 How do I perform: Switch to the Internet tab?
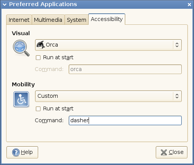coord(19,20)
